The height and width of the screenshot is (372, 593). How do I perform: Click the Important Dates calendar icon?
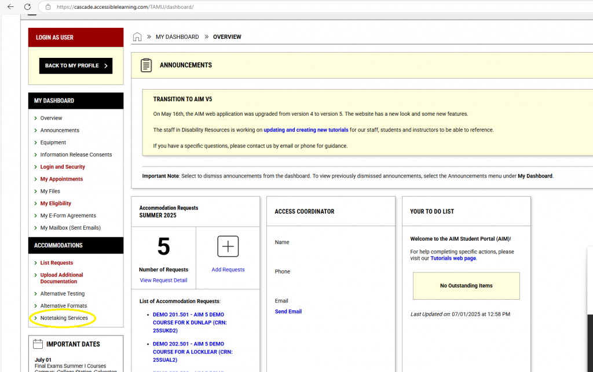[x=37, y=344]
